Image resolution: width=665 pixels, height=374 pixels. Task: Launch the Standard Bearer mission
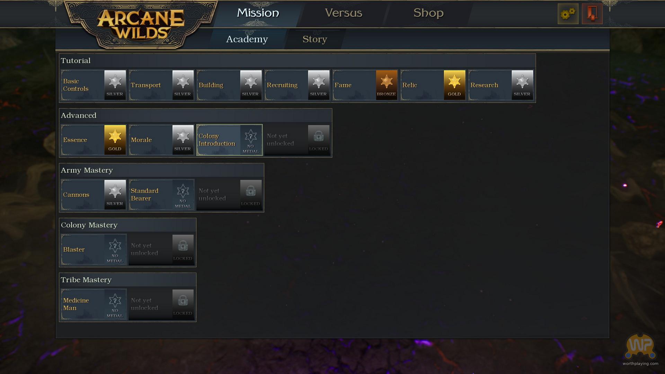[161, 195]
